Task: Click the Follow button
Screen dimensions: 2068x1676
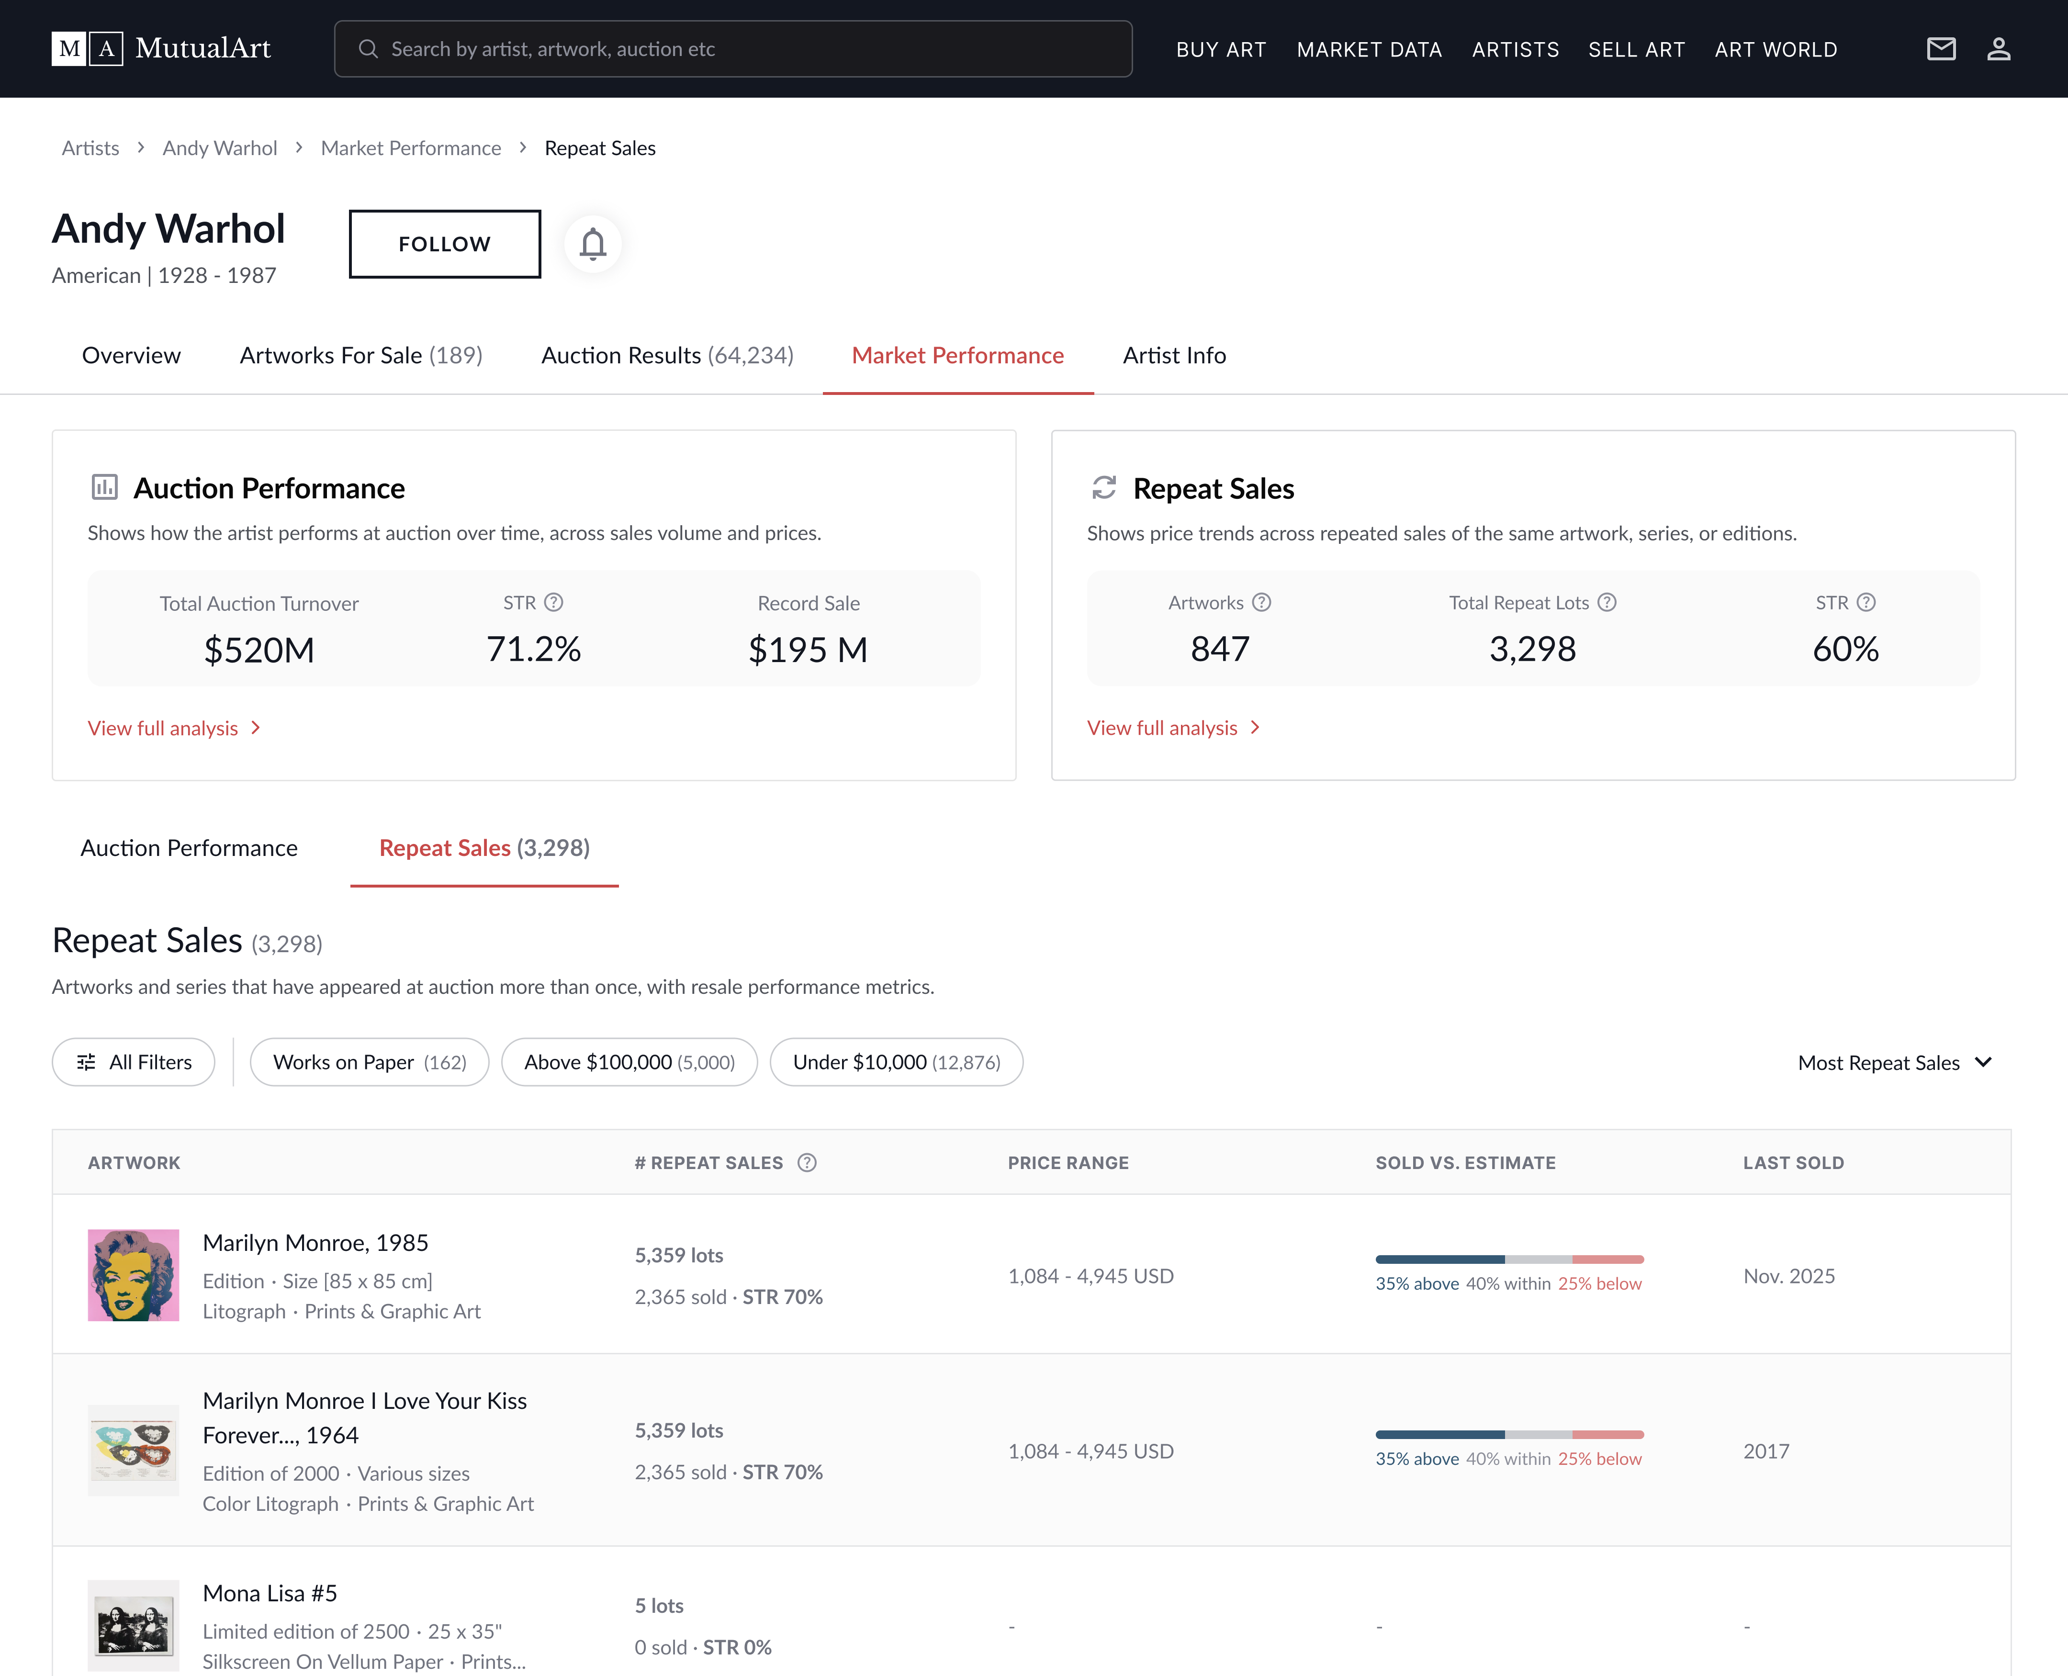Action: point(445,243)
